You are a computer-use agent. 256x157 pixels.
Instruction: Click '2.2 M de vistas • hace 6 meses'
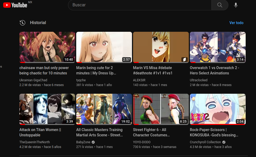(x=41, y=85)
